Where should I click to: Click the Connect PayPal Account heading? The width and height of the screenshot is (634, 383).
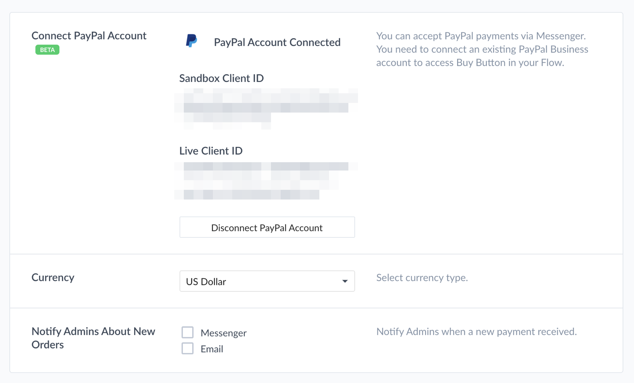[x=89, y=36]
